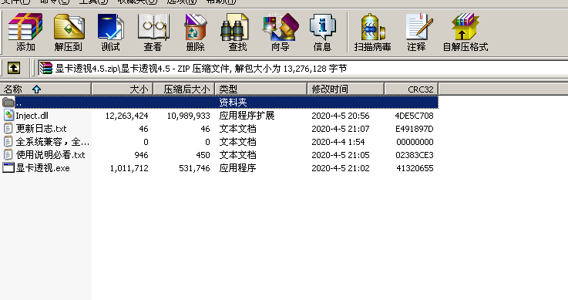Select the 显卡透视.exe file name
568x300 pixels.
pos(42,168)
